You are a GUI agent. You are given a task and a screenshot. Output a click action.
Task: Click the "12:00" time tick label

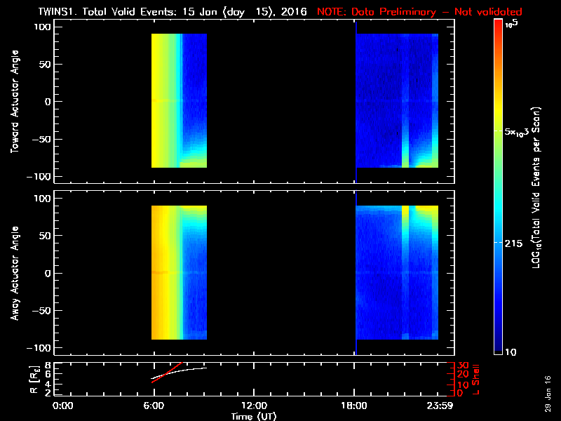[x=253, y=406]
